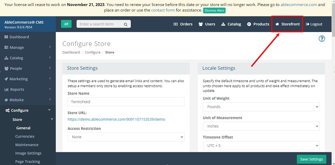The image size is (335, 165).
Task: Open the Unit of Measurement dropdown
Action: (261, 126)
